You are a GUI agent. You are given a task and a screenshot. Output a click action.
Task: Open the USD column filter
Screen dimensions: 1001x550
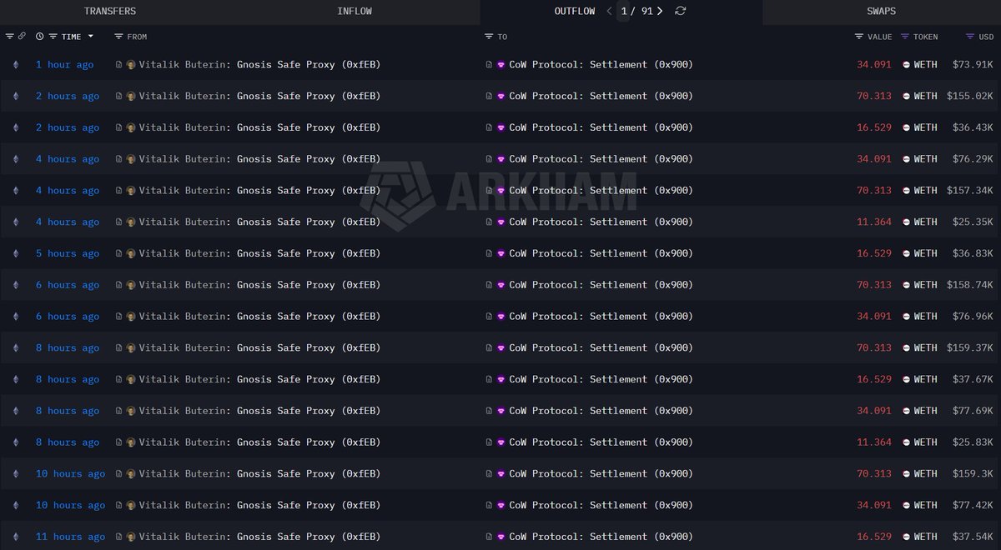click(x=970, y=37)
